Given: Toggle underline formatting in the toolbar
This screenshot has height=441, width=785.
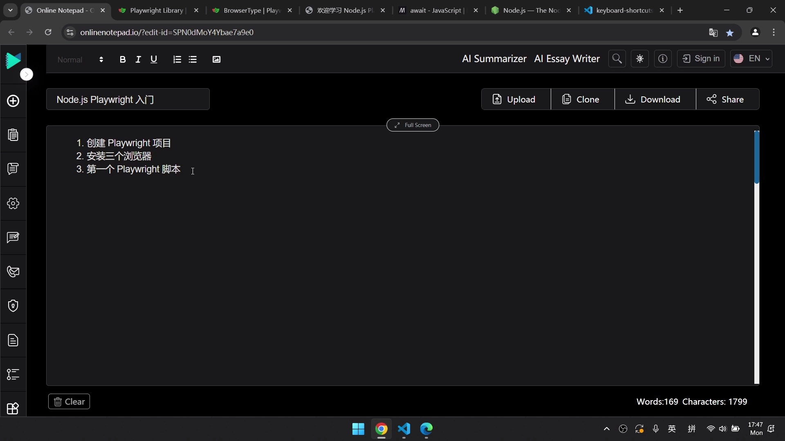Looking at the screenshot, I should pos(154,60).
